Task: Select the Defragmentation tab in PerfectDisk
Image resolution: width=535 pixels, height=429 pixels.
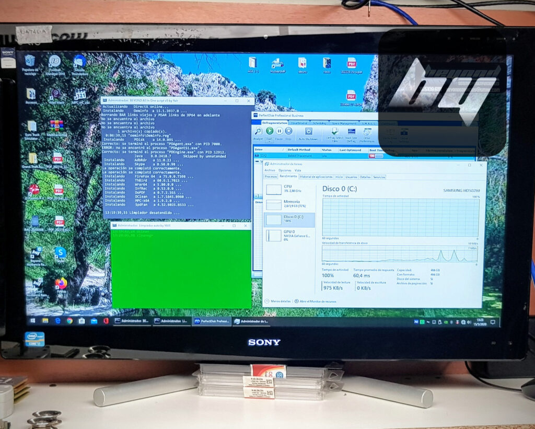Action: point(274,123)
